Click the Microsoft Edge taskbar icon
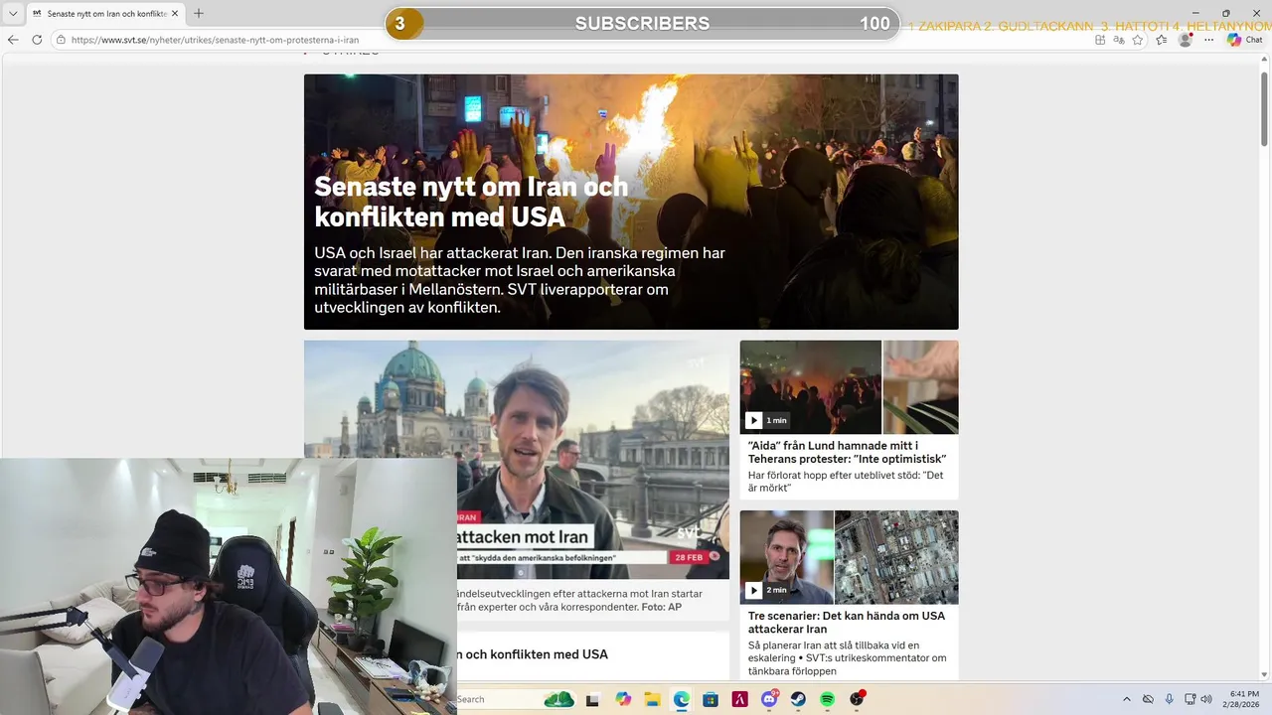The height and width of the screenshot is (715, 1272). pyautogui.click(x=681, y=699)
